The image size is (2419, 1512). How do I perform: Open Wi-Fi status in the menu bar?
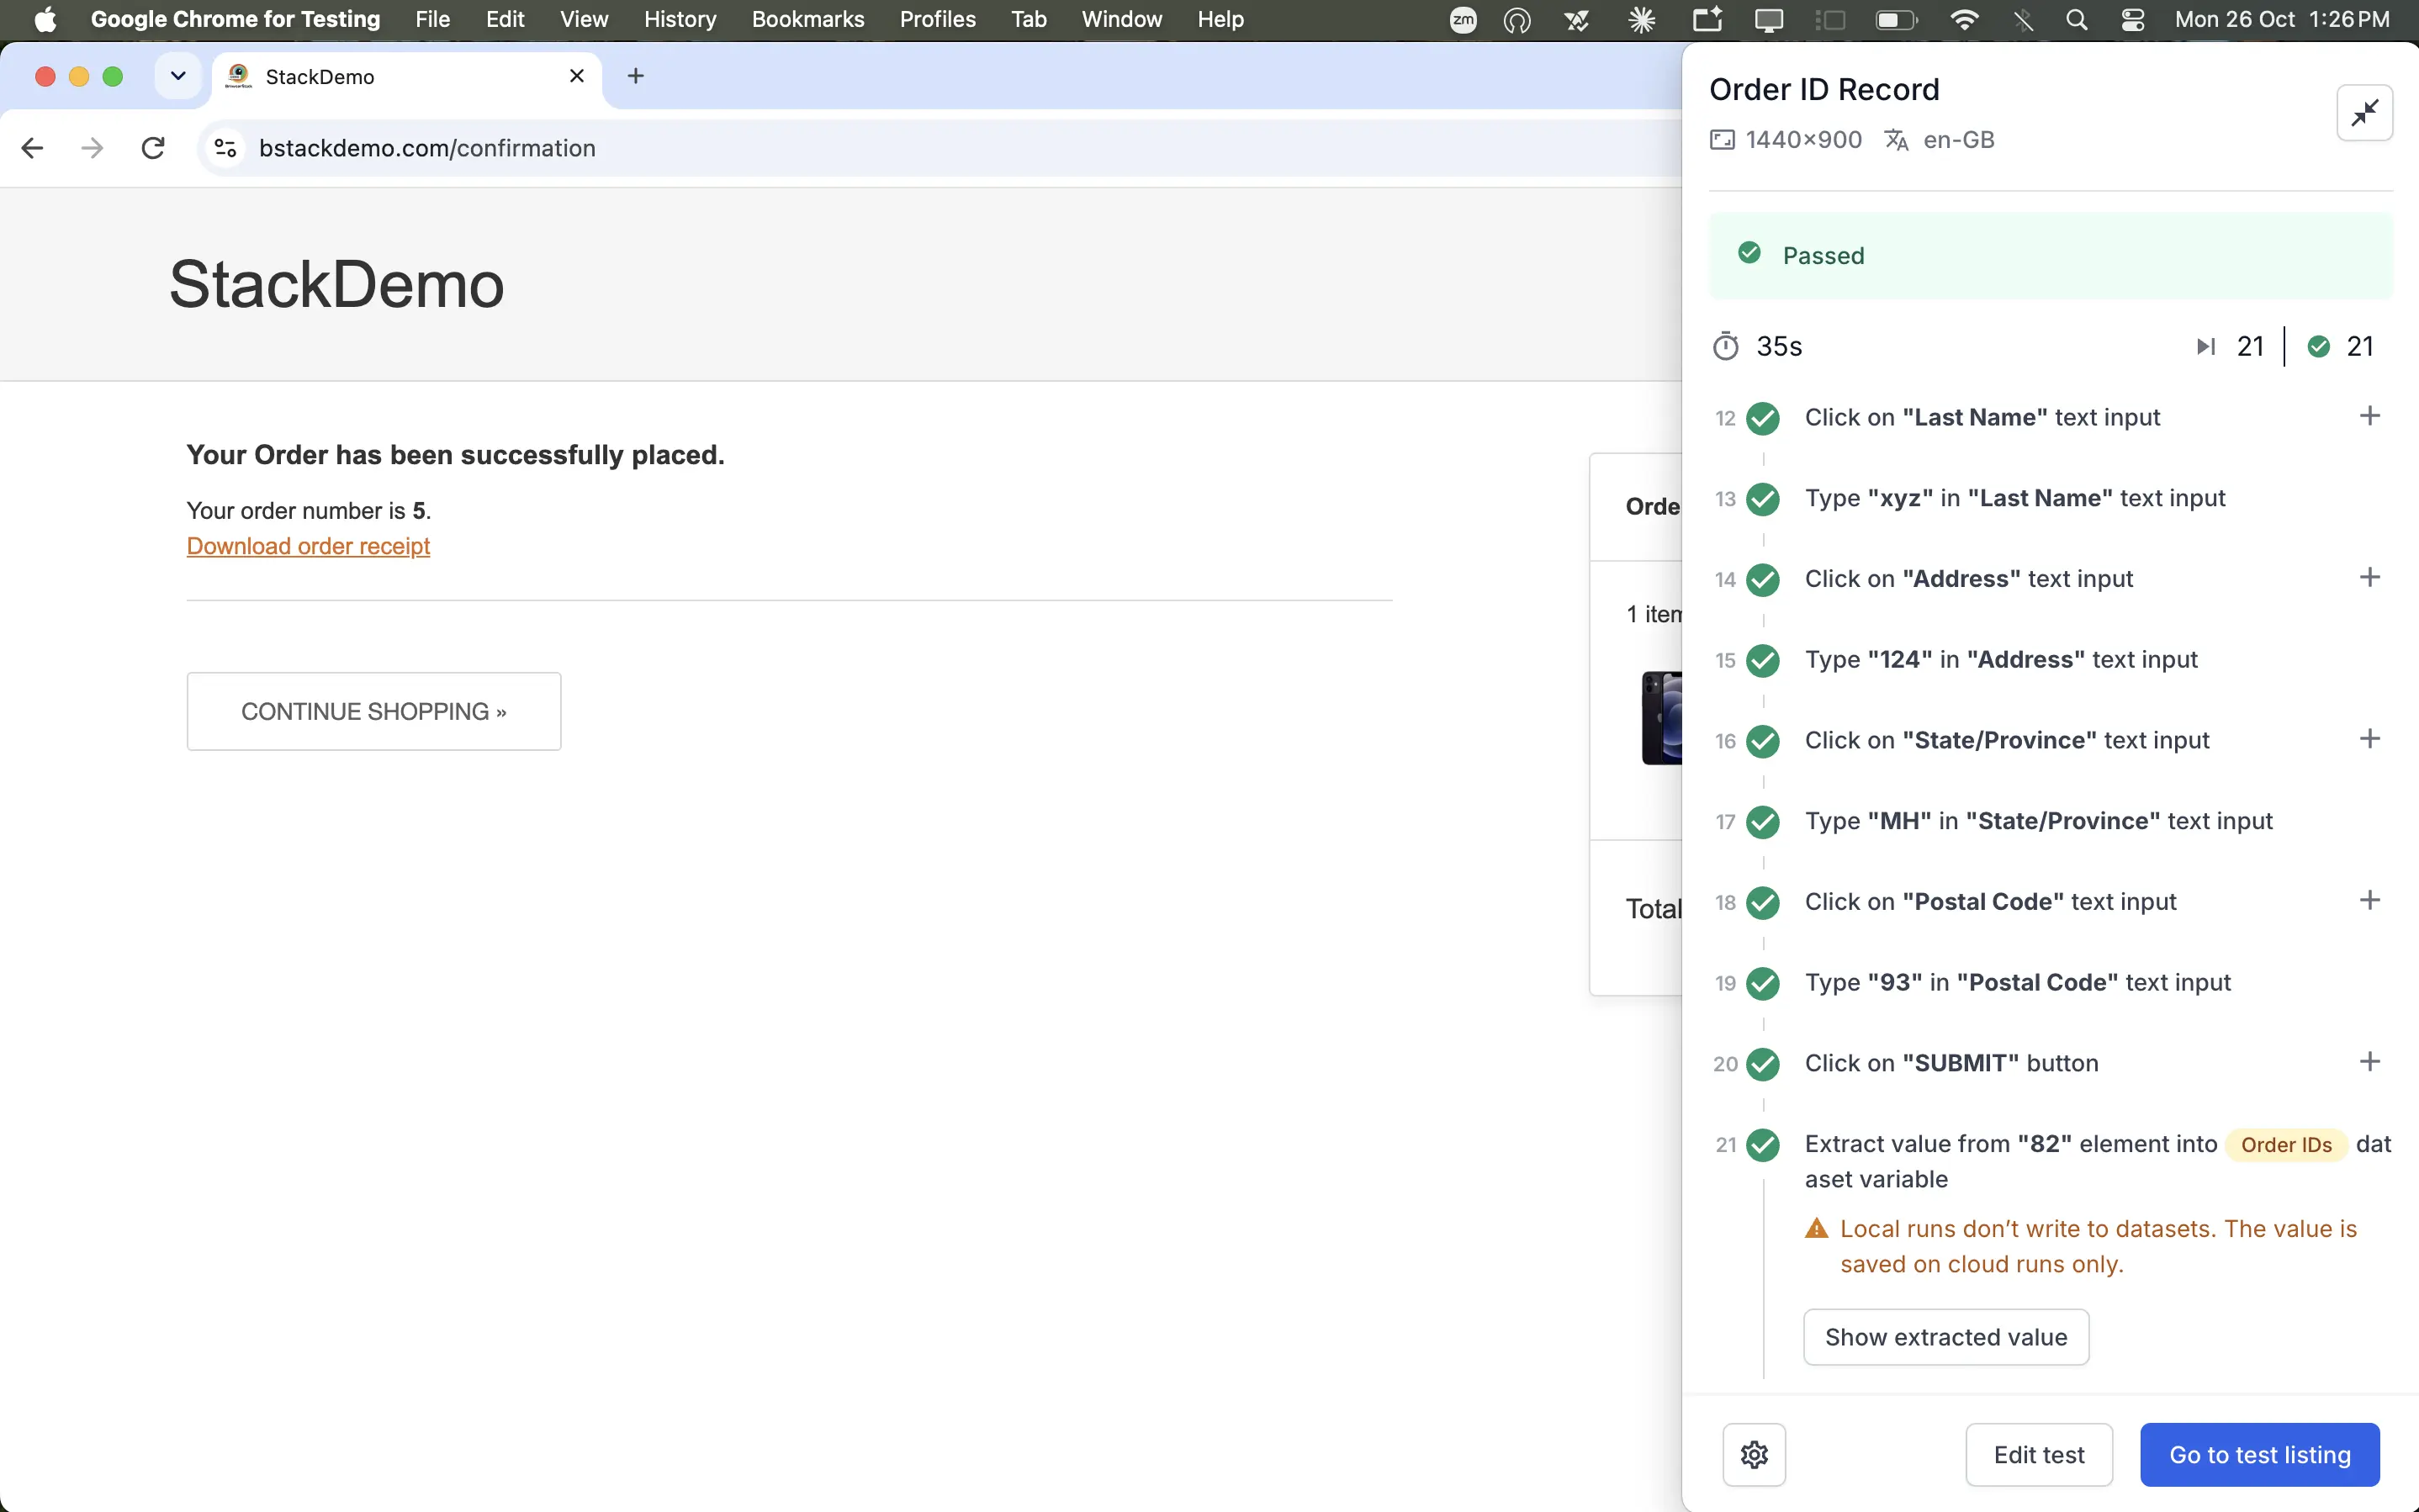point(1964,20)
